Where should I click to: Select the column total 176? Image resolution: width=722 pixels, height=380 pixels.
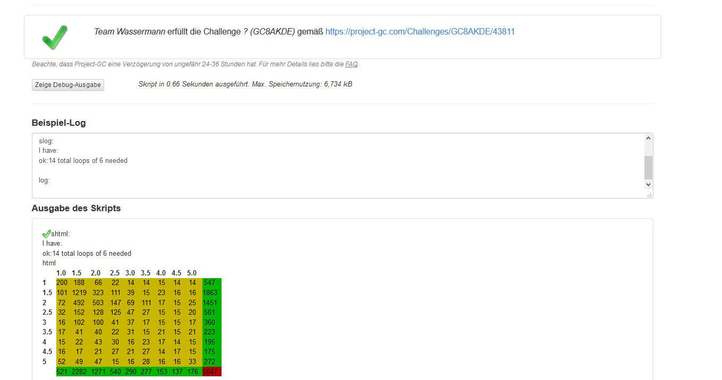(x=192, y=372)
